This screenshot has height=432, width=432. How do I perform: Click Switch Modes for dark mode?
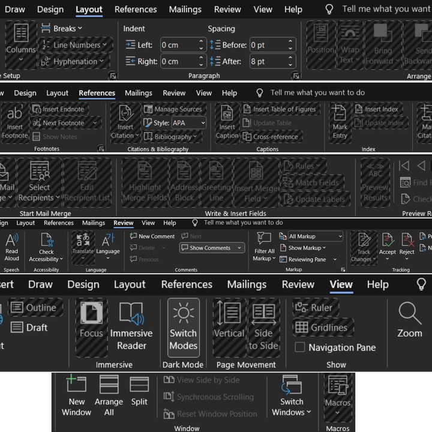184,328
